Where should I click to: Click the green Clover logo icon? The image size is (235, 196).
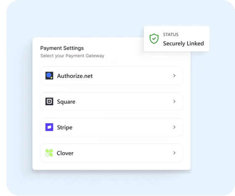tap(49, 153)
